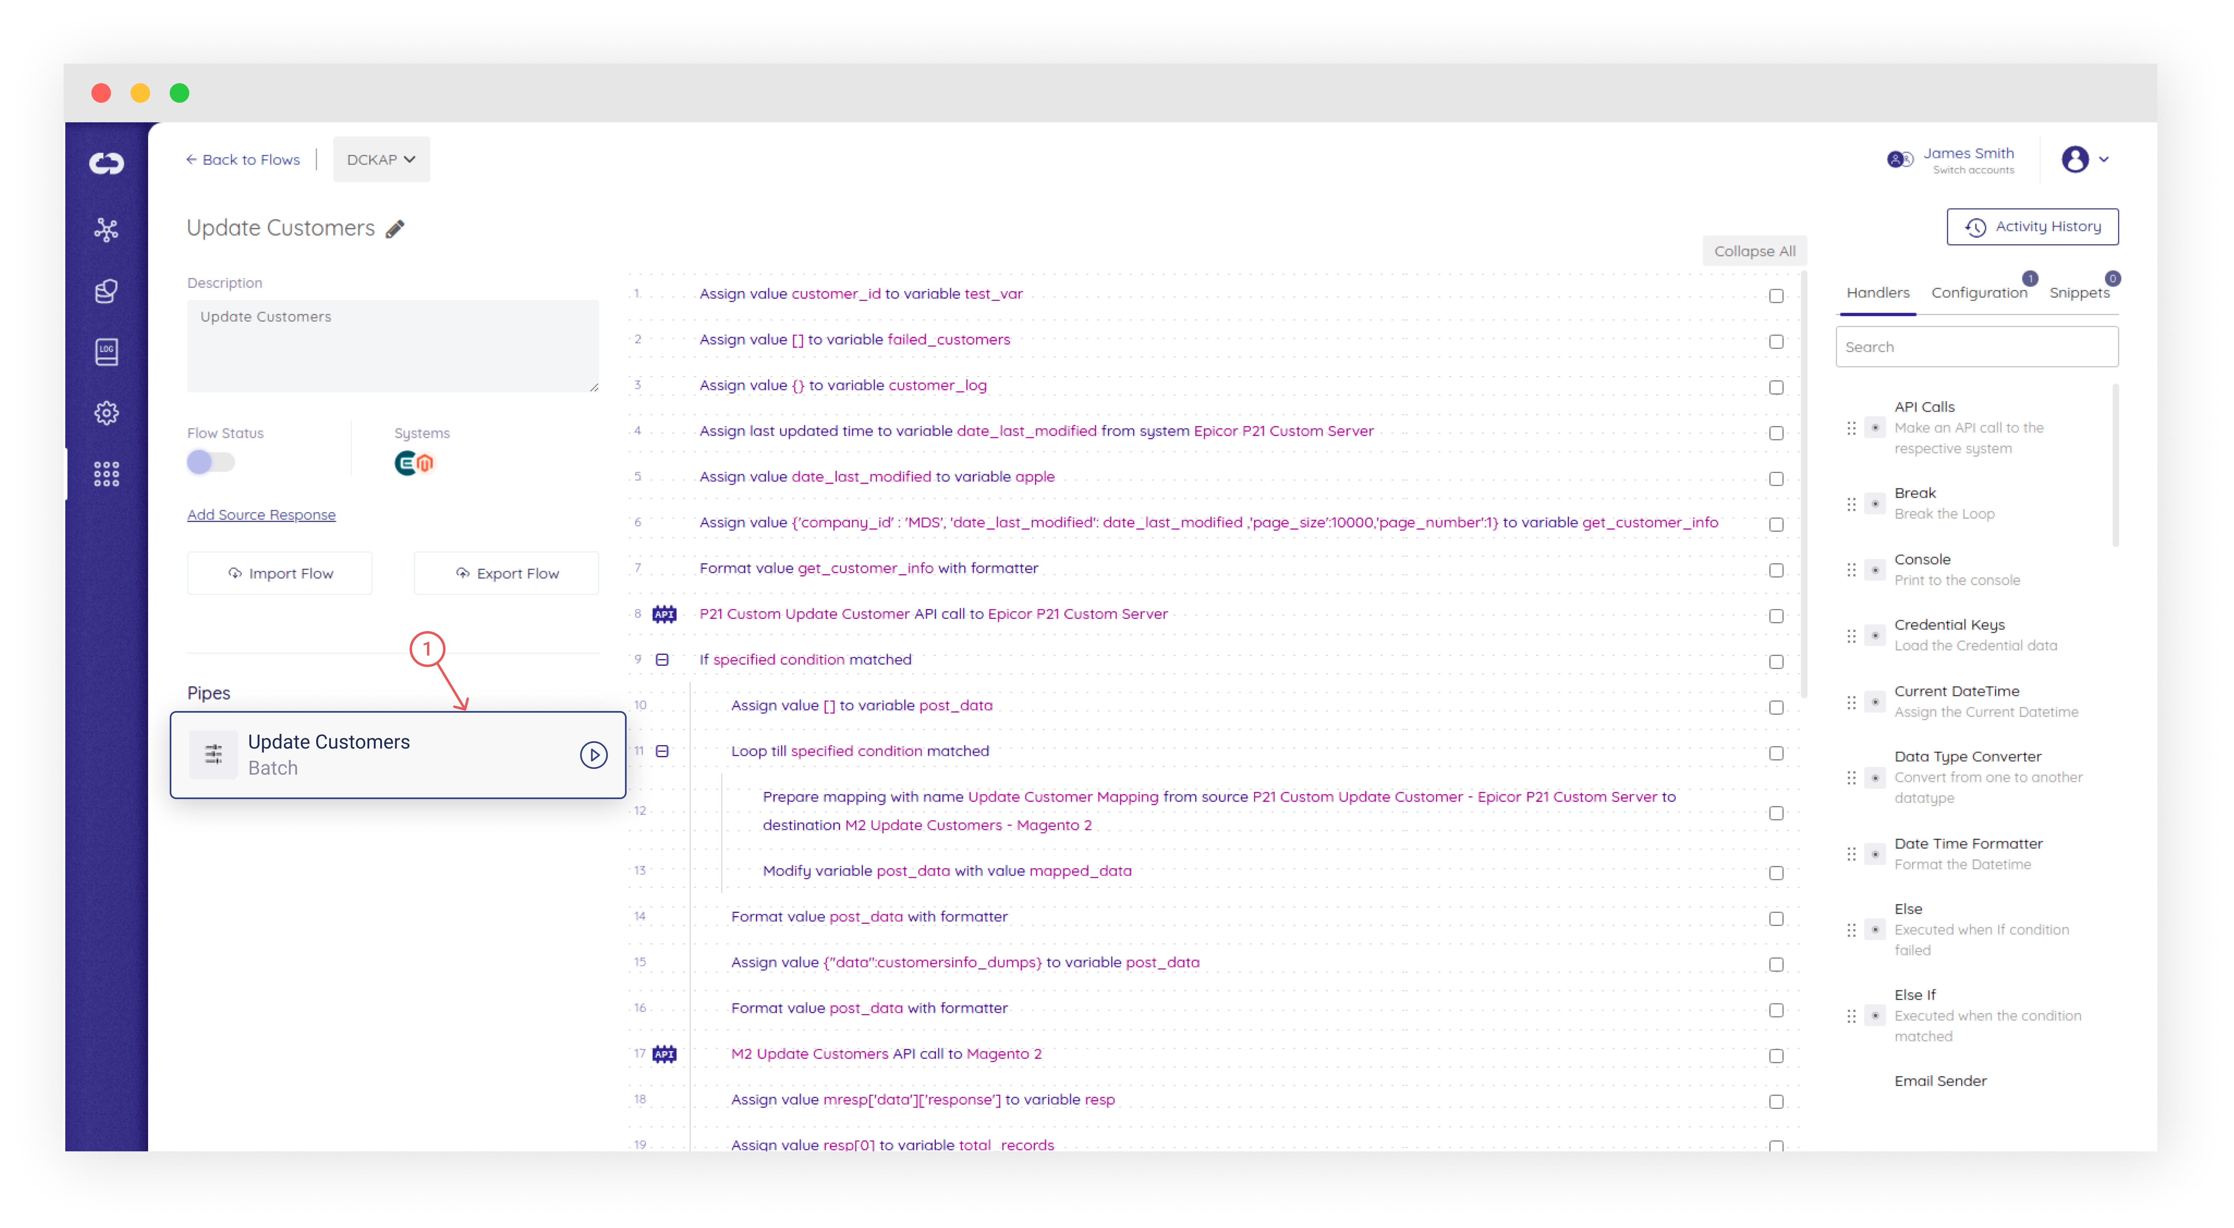Click the API icon on line 8
2234x1228 pixels.
tap(664, 614)
